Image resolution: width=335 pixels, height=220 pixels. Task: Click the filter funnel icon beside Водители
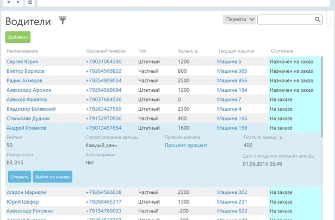(x=63, y=21)
